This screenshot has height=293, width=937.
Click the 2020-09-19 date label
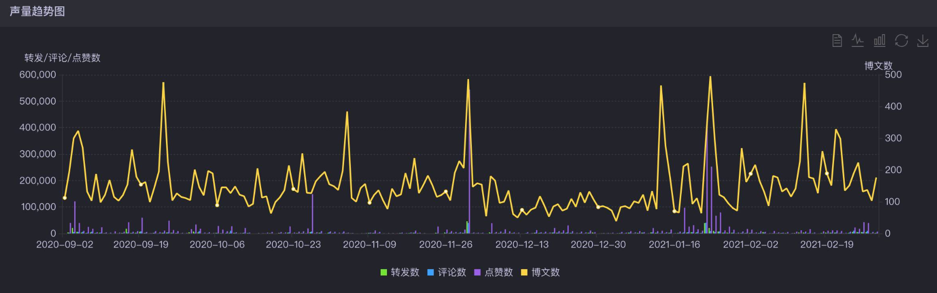coord(141,245)
